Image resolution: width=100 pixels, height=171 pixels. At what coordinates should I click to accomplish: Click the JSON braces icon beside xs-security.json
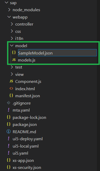9,167
